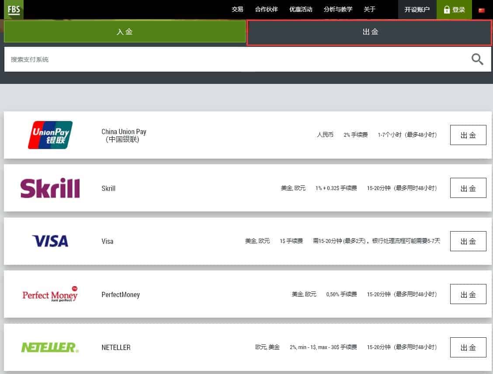The height and width of the screenshot is (374, 493).
Task: Click the 1$ 手续费 fee text
Action: [291, 241]
